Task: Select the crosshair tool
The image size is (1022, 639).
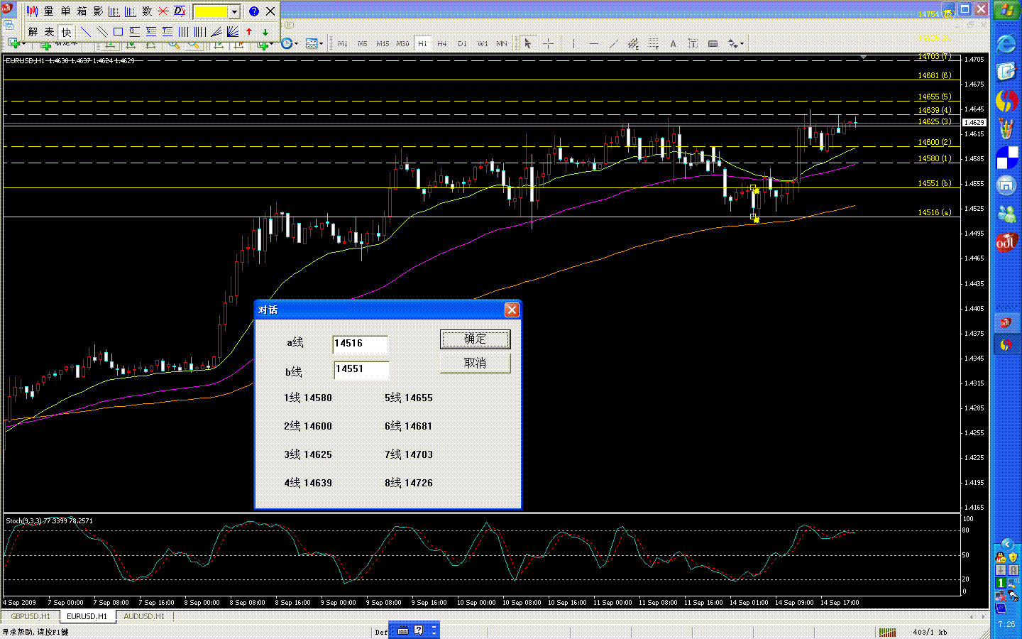Action: [548, 44]
